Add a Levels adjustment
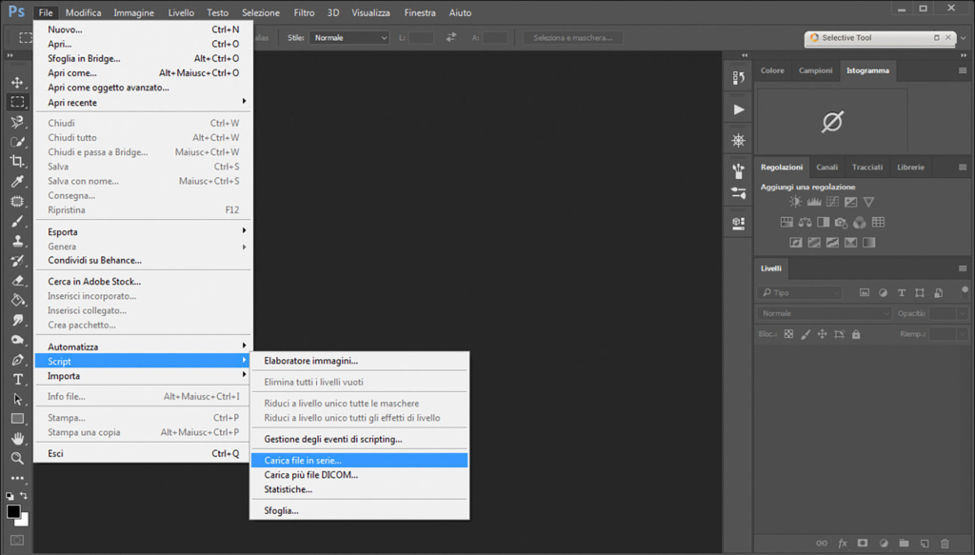Image resolution: width=975 pixels, height=555 pixels. click(x=814, y=202)
